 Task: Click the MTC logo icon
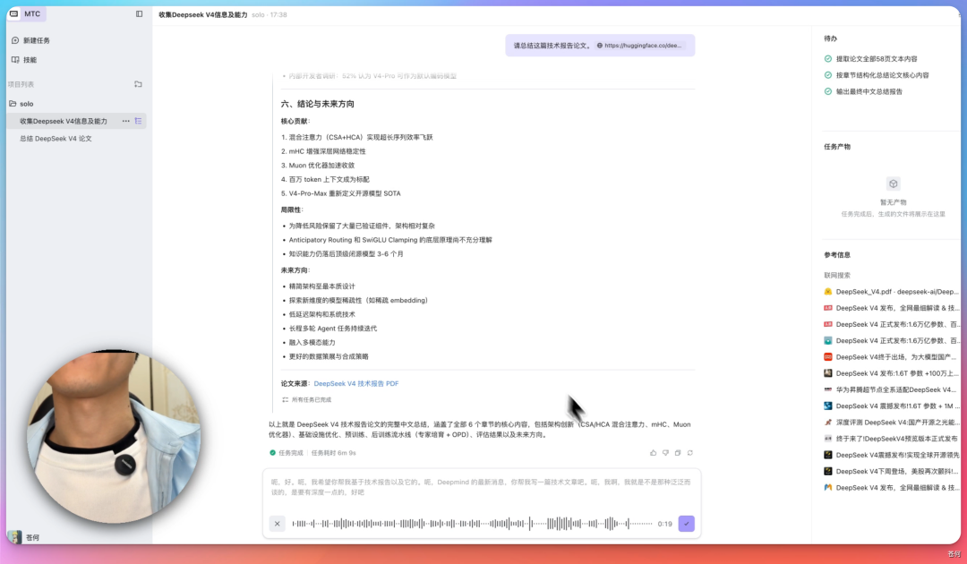(x=14, y=14)
